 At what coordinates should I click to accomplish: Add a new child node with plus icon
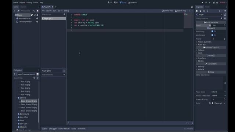(15, 11)
